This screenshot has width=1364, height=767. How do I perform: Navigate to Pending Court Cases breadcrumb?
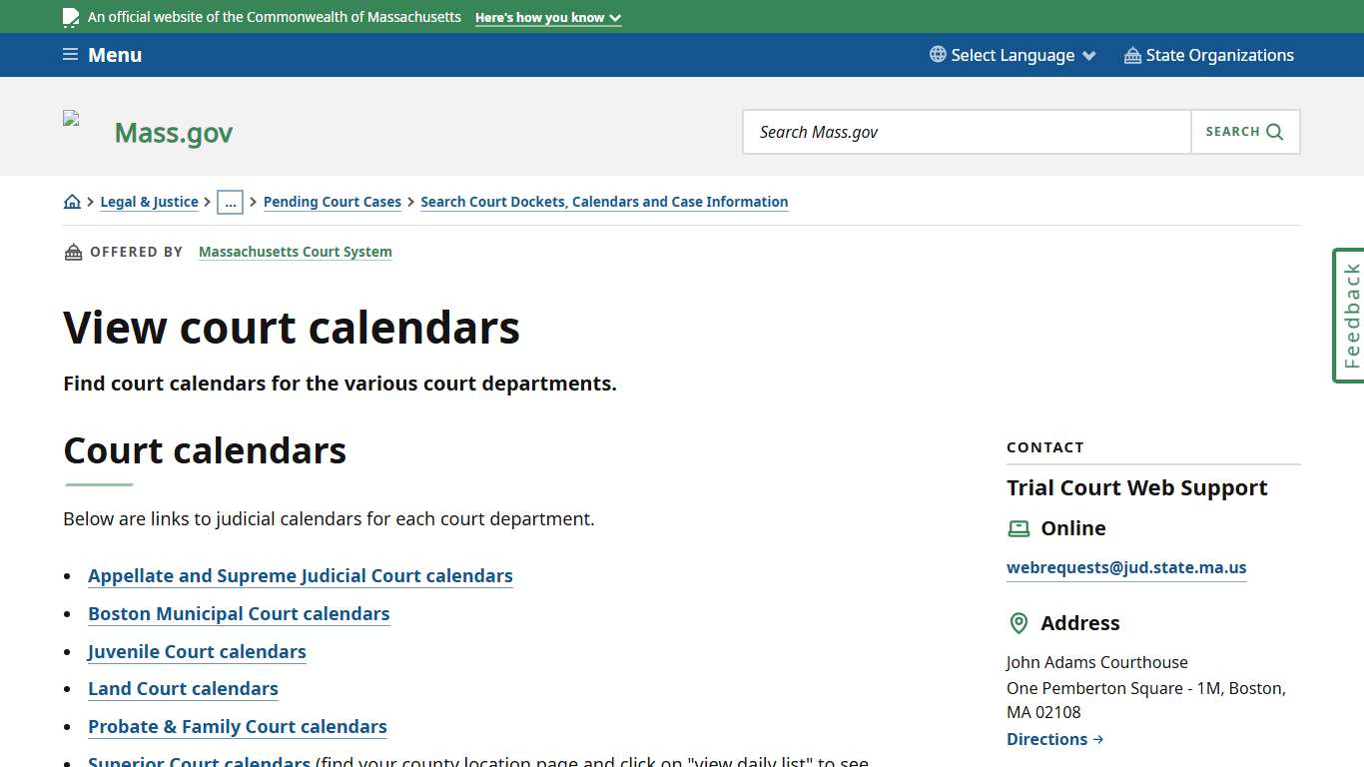pyautogui.click(x=333, y=201)
